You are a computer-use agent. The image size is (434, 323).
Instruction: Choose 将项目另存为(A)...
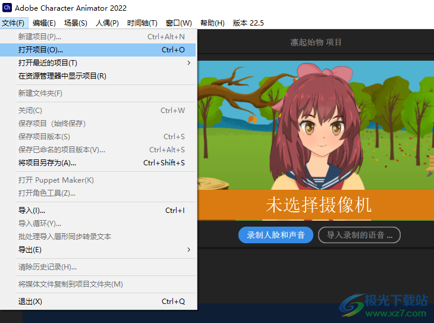point(98,163)
